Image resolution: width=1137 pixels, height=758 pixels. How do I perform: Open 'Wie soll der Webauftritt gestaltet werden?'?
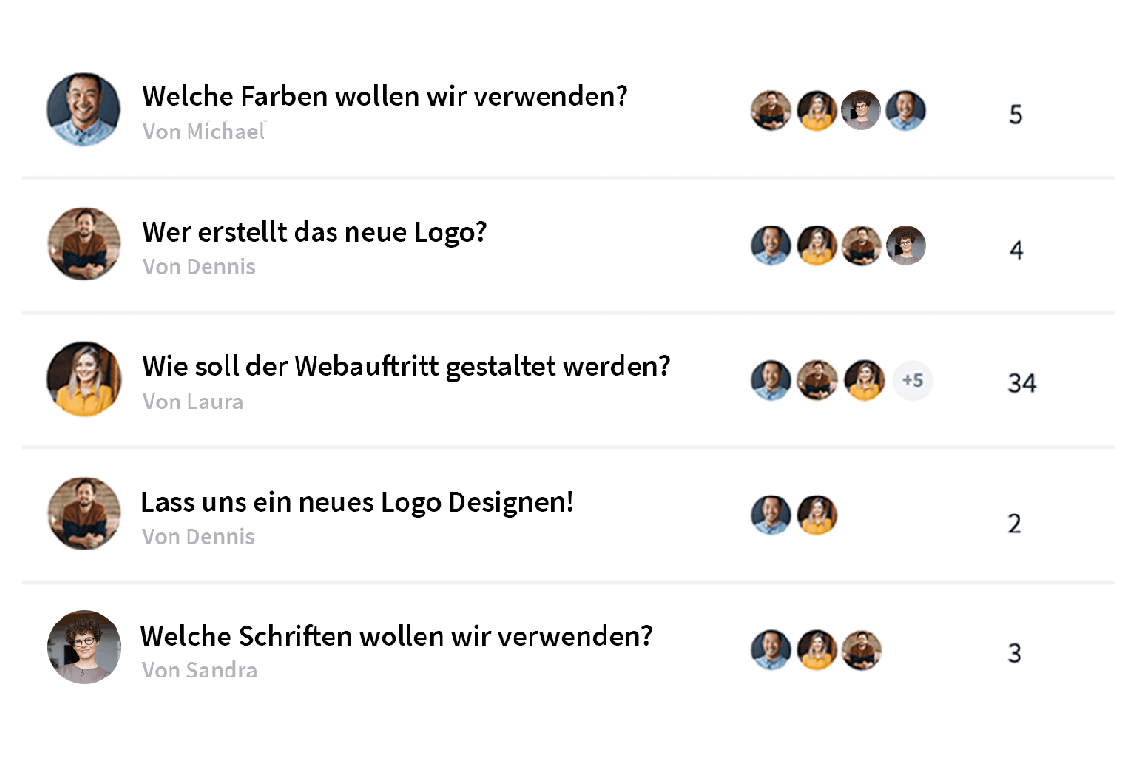[406, 367]
